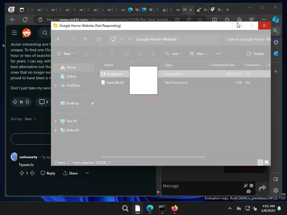Open Edge browser essentials heart icon
Viewport: 287px width, 215px height.
click(x=252, y=20)
